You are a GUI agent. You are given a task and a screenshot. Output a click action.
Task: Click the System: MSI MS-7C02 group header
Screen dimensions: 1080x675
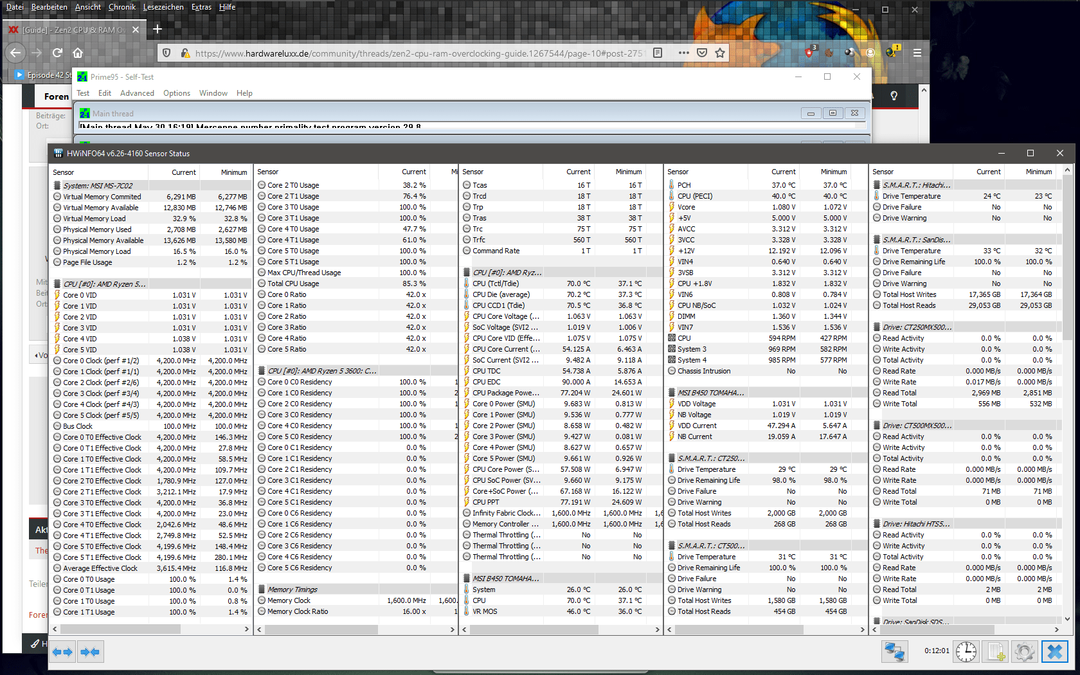tap(151, 186)
